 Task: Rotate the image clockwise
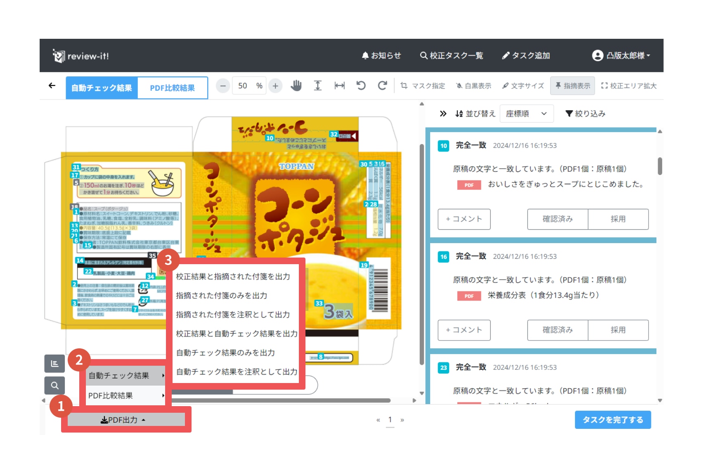(x=382, y=86)
